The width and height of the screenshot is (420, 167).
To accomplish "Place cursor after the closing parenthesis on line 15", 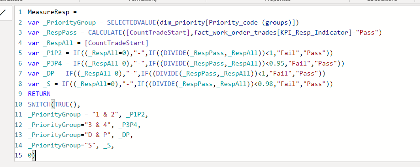I will coord(35,156).
